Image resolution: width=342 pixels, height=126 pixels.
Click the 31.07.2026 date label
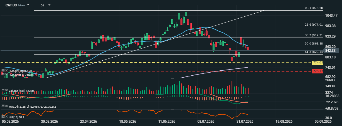(245, 122)
